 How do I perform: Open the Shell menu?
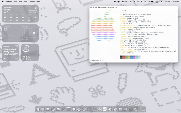[15, 2]
